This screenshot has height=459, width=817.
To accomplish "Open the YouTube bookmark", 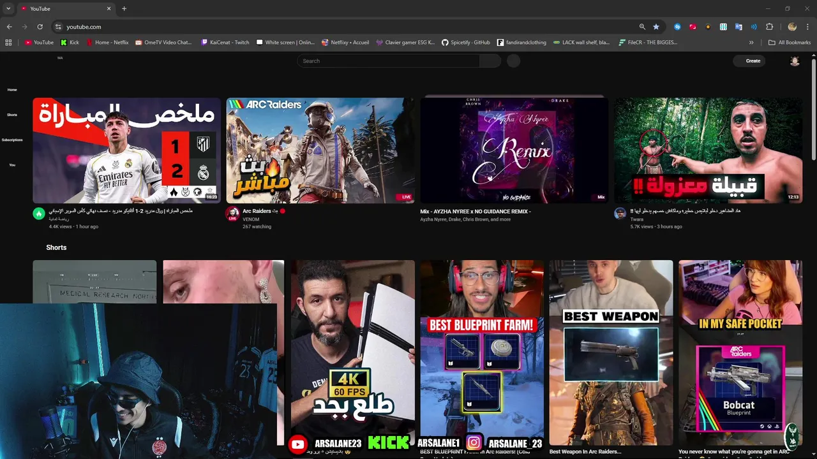I will click(x=40, y=43).
